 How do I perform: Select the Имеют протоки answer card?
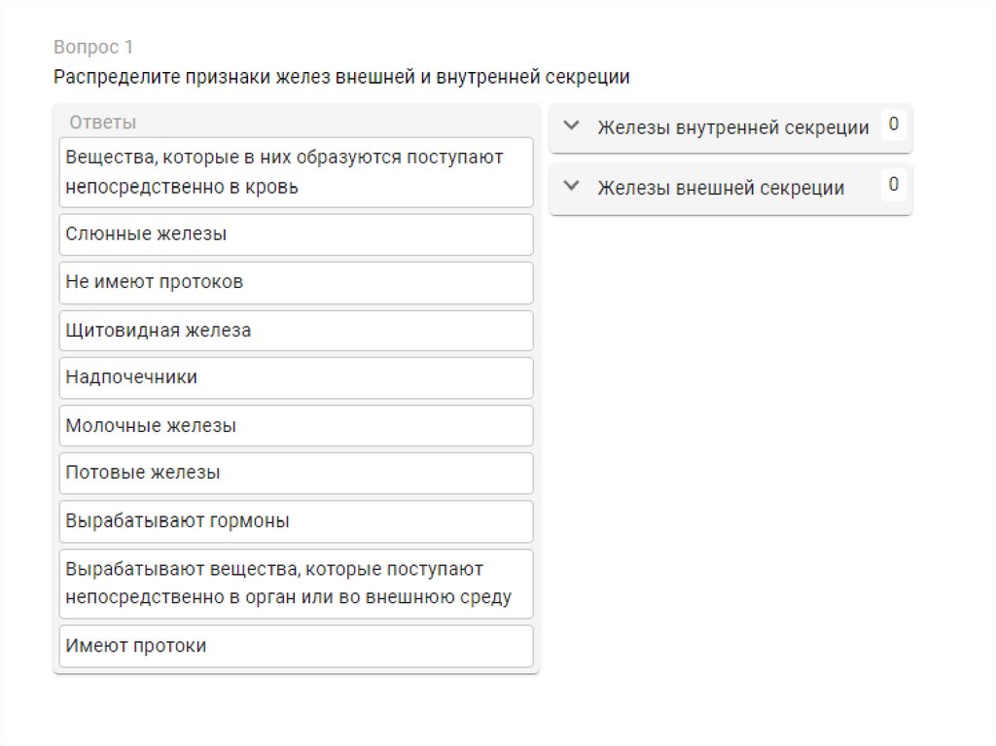(x=296, y=646)
